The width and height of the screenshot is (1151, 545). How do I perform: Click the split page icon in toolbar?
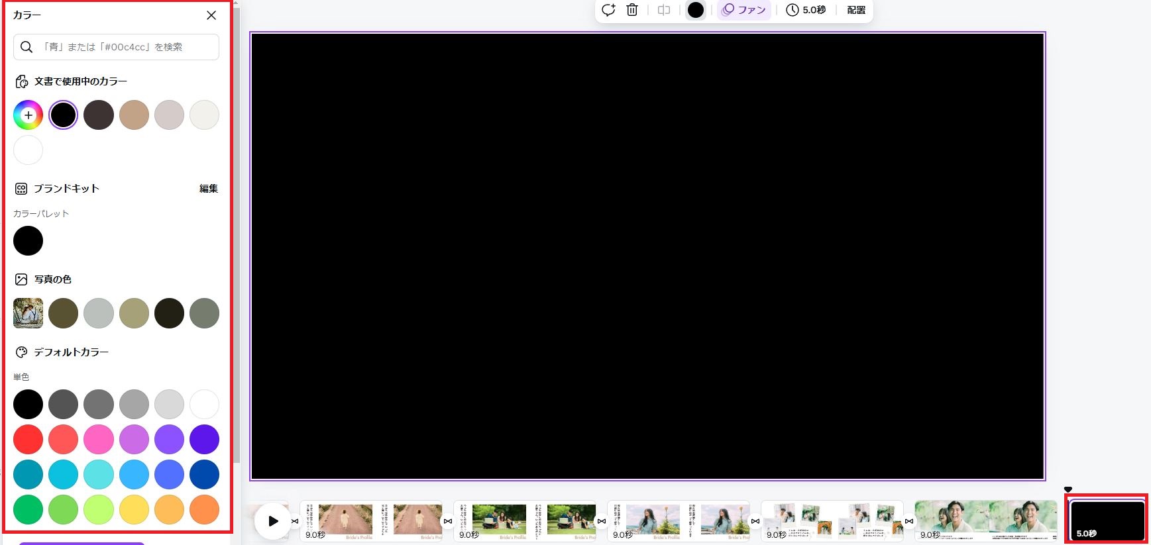[x=663, y=10]
